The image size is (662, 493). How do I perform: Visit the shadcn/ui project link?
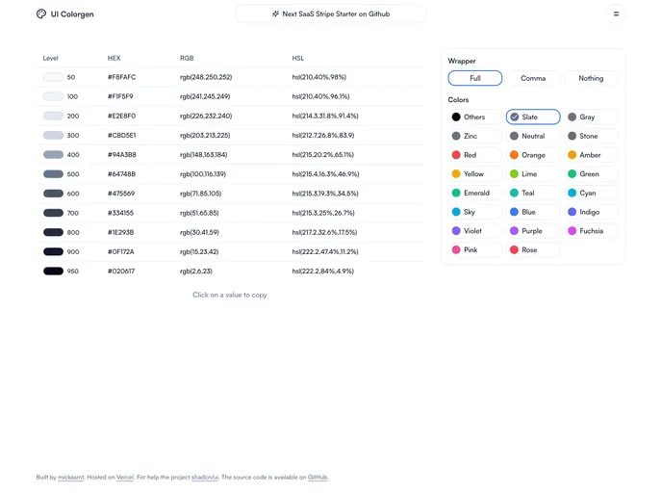click(x=205, y=478)
